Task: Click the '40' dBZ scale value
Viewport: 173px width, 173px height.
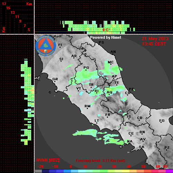Action: point(128,166)
